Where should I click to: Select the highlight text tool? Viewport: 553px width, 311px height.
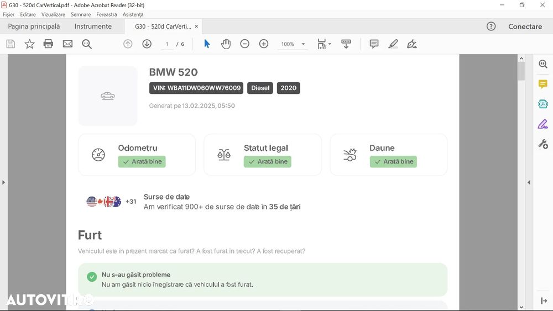pos(393,44)
